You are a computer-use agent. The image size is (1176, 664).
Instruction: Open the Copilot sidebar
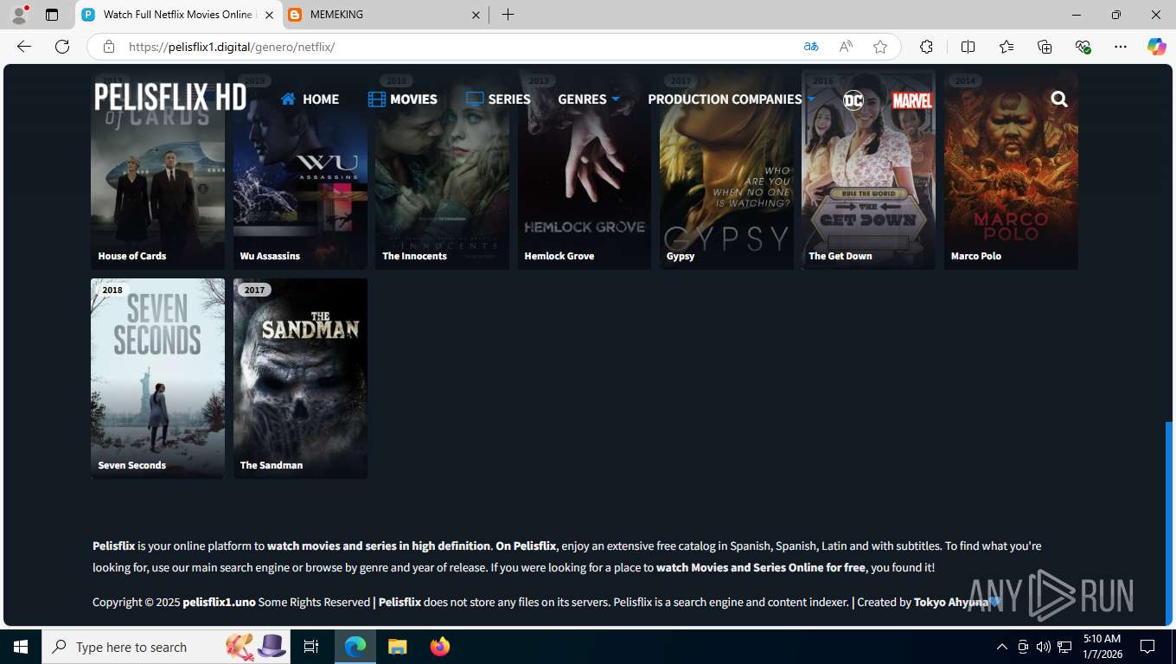(1156, 47)
